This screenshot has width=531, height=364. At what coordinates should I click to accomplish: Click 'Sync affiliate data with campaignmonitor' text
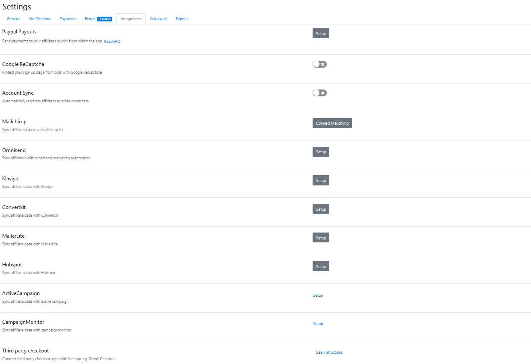coord(37,330)
